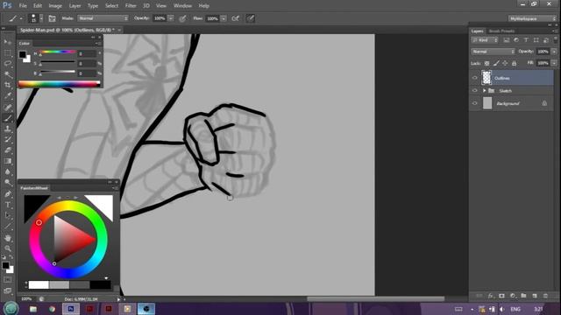
Task: Select the Blur tool
Action: click(8, 171)
